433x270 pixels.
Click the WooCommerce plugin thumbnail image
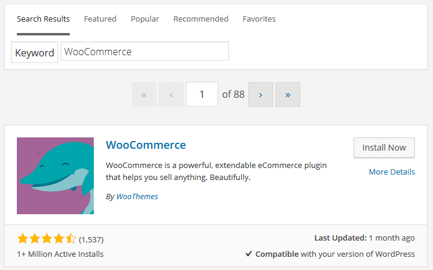click(x=55, y=176)
